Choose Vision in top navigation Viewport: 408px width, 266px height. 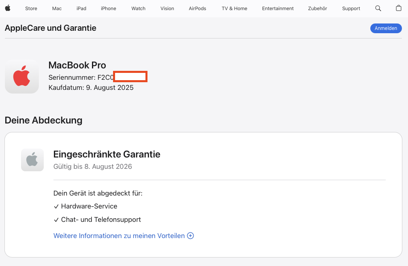pyautogui.click(x=167, y=9)
